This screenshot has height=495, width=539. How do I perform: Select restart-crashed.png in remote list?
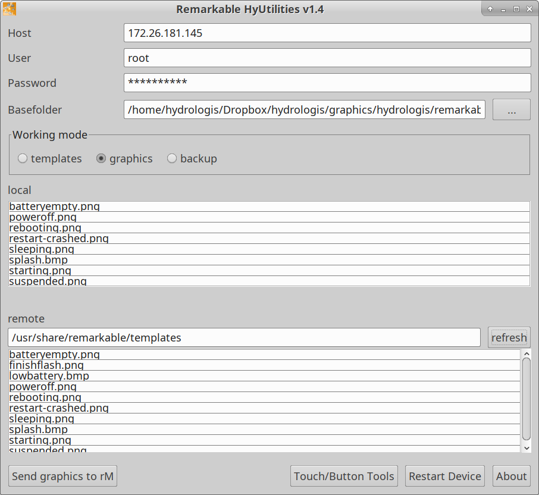(x=264, y=408)
